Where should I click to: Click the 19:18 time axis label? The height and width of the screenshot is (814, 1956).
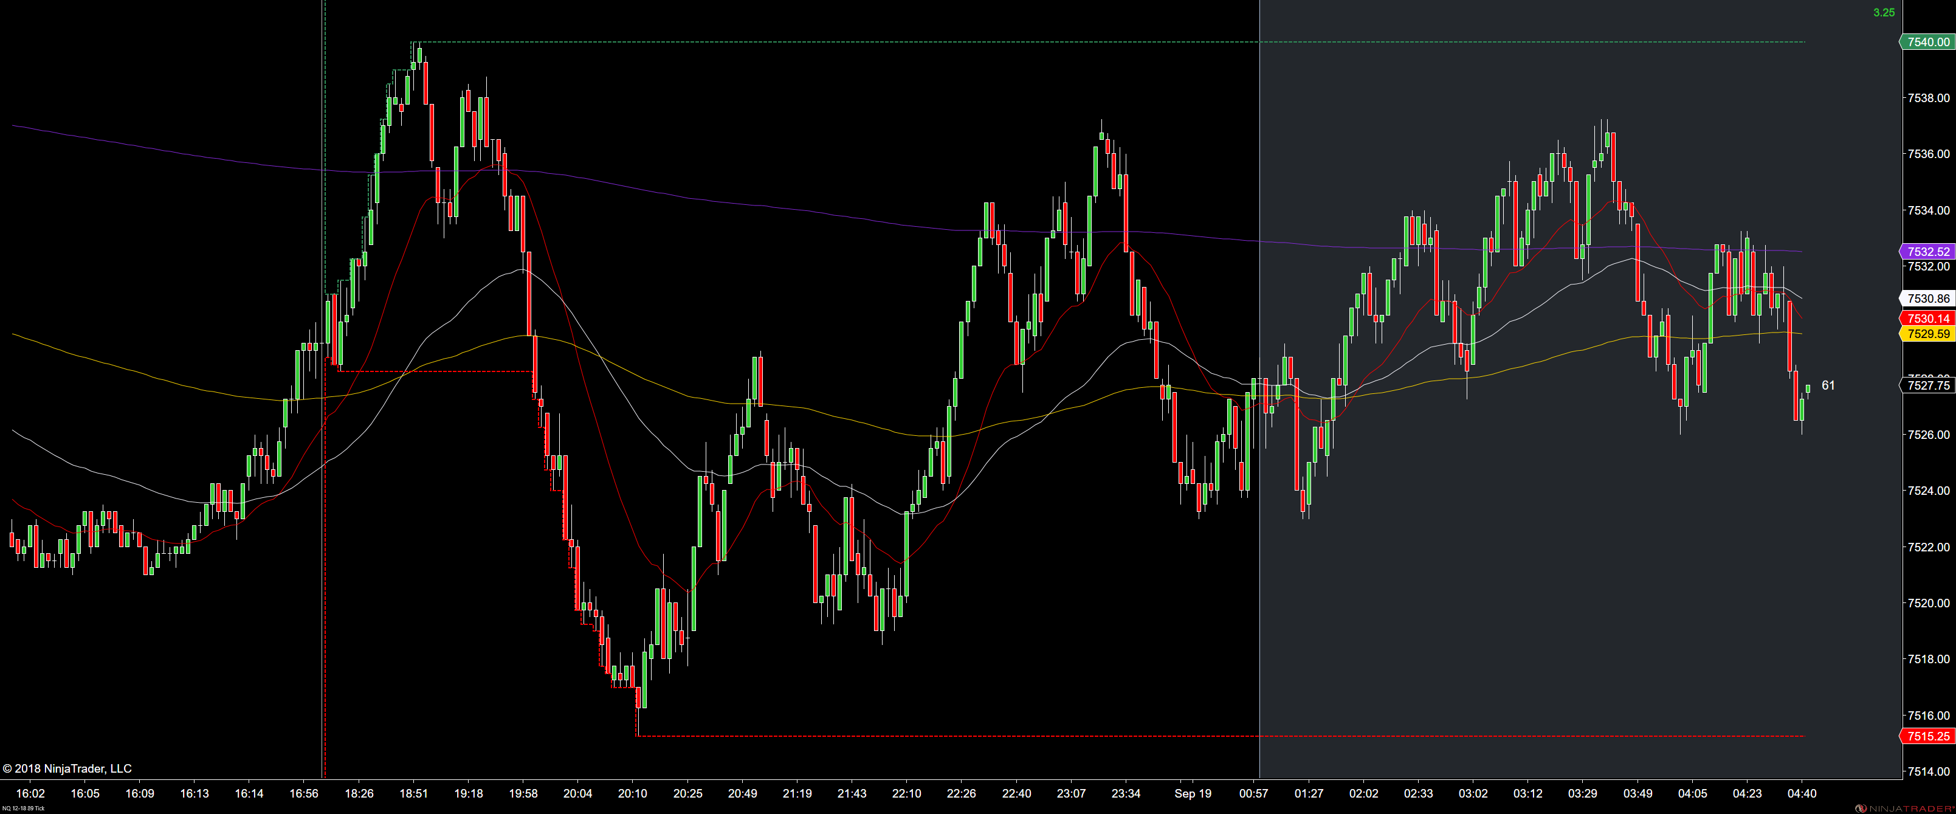pos(469,793)
